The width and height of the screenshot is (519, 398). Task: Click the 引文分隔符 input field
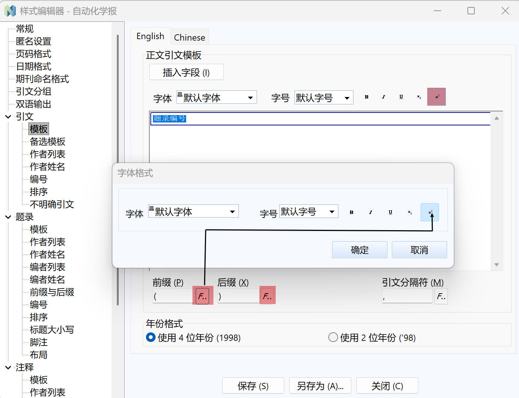pos(407,296)
